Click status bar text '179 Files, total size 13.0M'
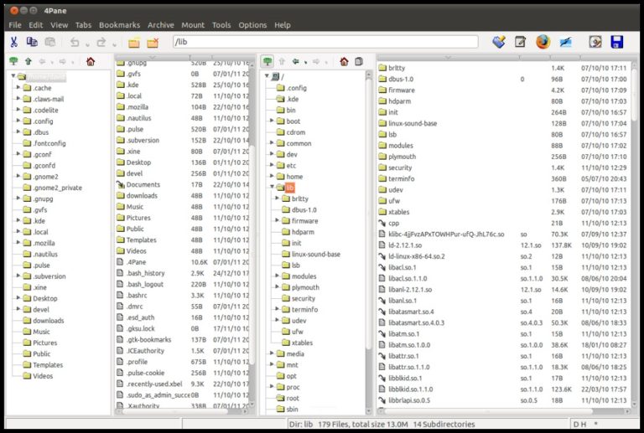644x433 pixels. [x=362, y=424]
